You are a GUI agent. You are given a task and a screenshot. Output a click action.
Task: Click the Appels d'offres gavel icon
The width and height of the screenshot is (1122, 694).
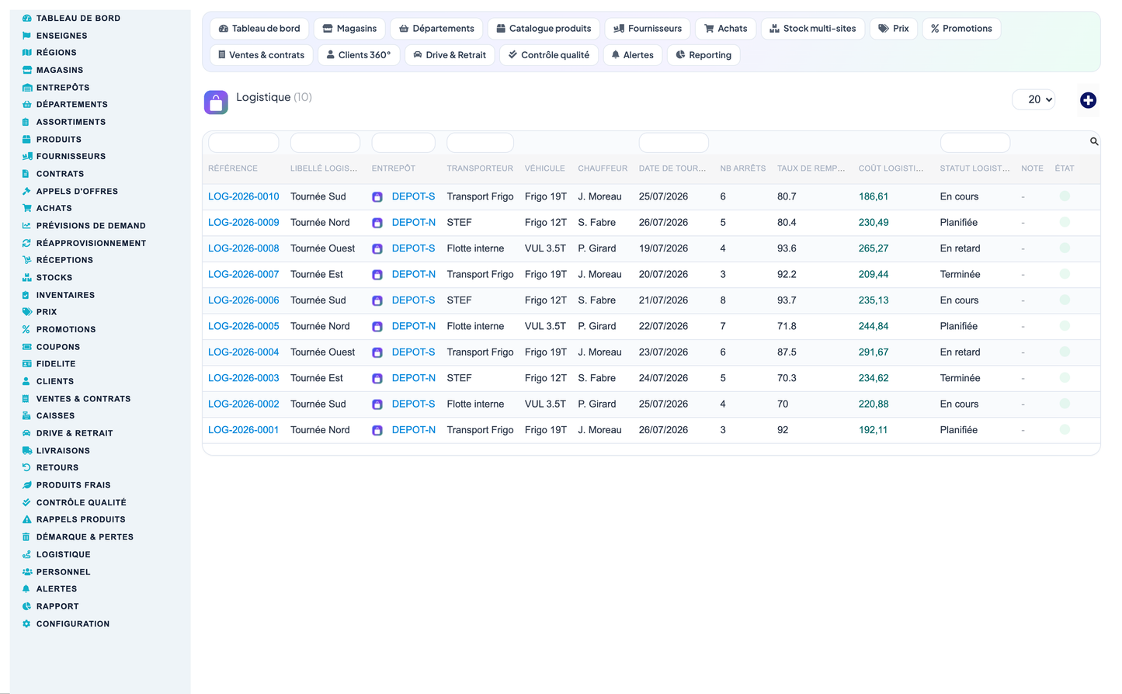[x=27, y=191]
